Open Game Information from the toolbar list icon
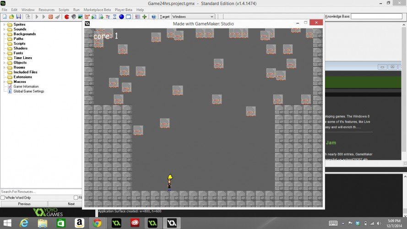 pyautogui.click(x=137, y=16)
